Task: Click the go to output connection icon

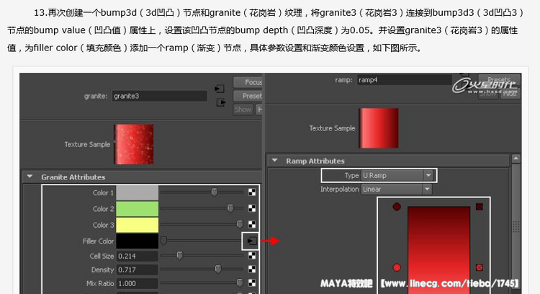Action: click(220, 102)
